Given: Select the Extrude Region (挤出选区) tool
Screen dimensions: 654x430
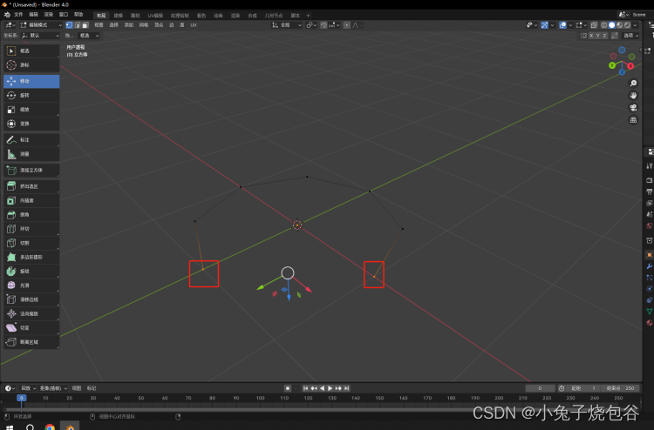Looking at the screenshot, I should tap(31, 186).
